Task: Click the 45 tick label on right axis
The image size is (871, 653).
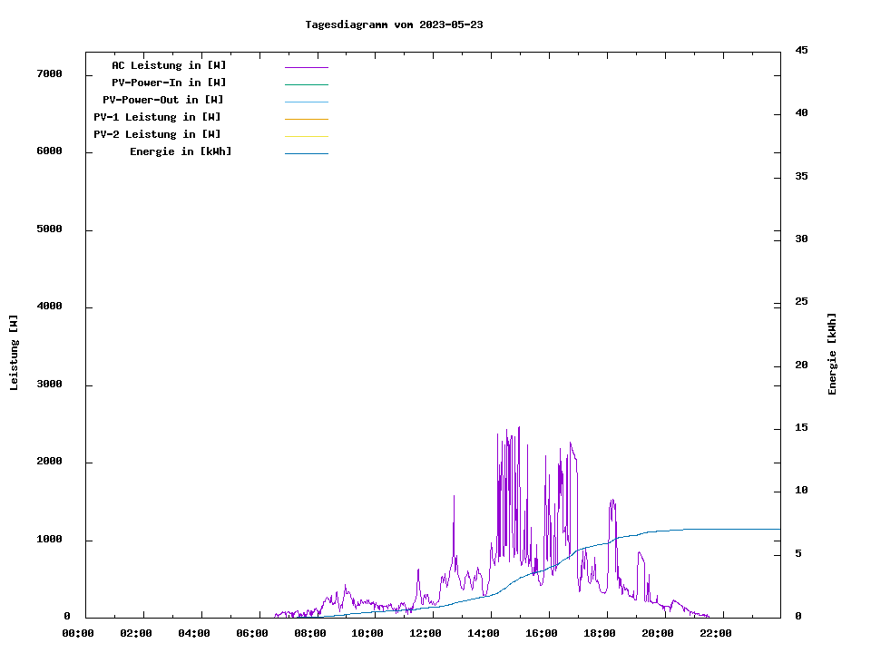Action: (802, 51)
